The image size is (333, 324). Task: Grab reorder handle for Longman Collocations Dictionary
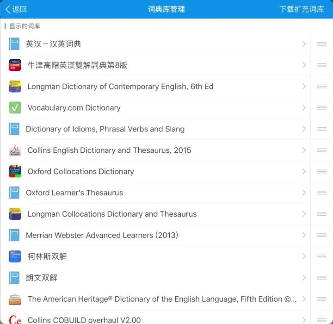[x=321, y=214]
